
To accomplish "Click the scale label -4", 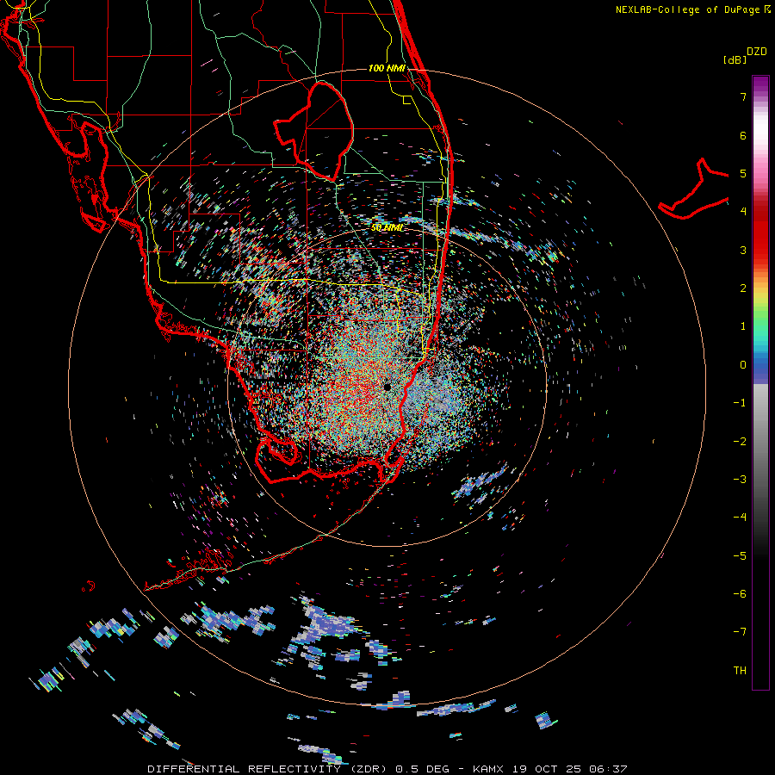I will click(x=740, y=518).
